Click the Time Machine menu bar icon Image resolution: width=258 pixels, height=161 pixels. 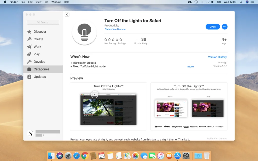click(196, 2)
